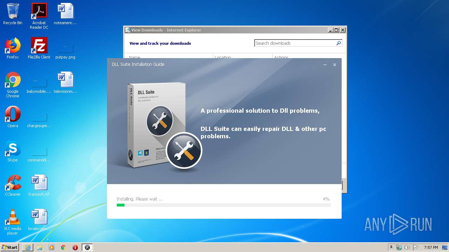Click the search magnifier in View Downloads
The image size is (449, 252).
point(339,43)
